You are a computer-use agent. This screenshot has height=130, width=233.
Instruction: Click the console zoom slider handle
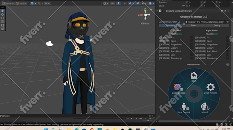(148, 120)
